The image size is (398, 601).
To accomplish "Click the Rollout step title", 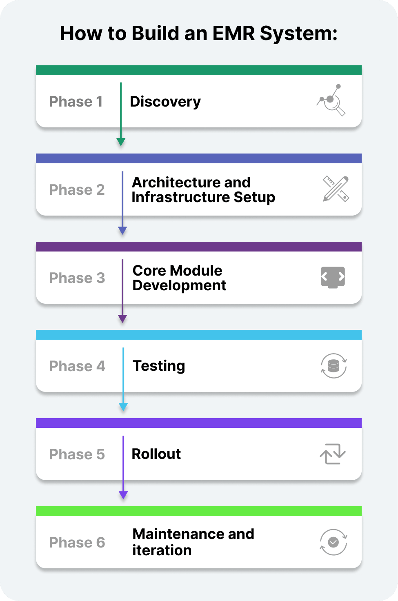I will point(156,454).
